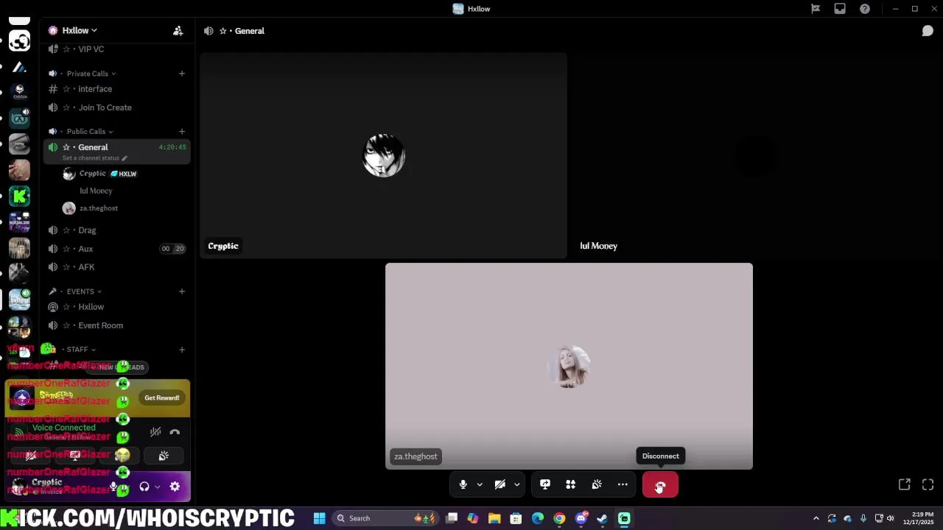The image size is (943, 530).
Task: Open Steam from the taskbar
Action: (x=602, y=518)
